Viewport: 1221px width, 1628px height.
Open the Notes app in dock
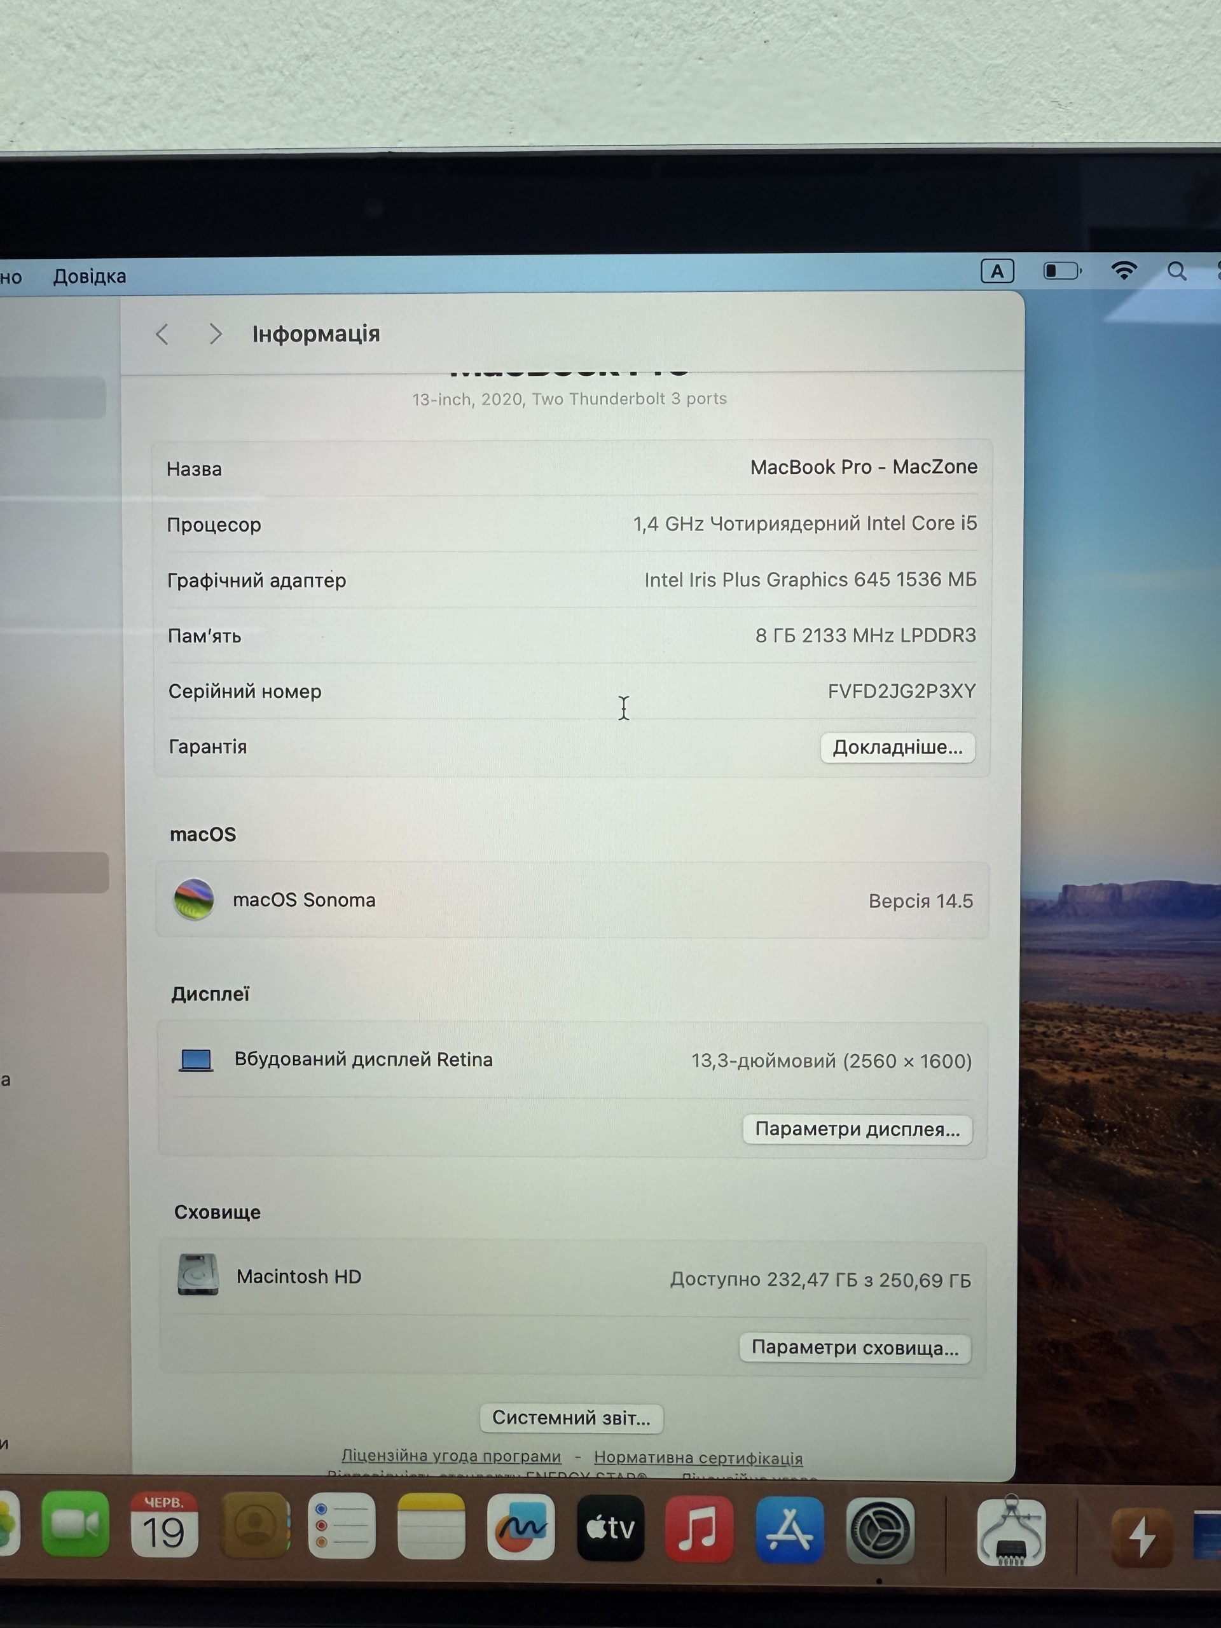point(431,1526)
